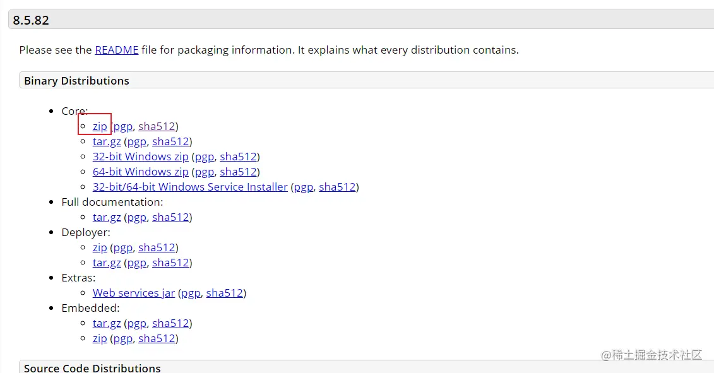Download the 32-bit Windows zip

pos(140,157)
